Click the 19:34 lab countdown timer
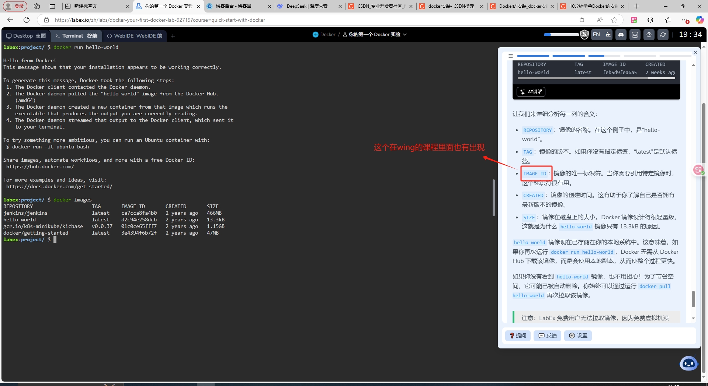The width and height of the screenshot is (708, 386). coord(690,35)
